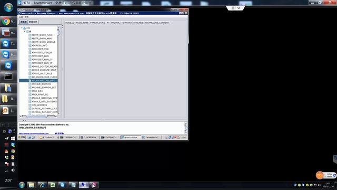
Task: Open second ParnassusData remote taskbar item
Action: click(152, 137)
